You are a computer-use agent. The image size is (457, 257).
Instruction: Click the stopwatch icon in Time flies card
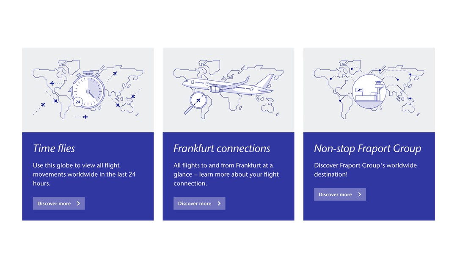pos(88,90)
